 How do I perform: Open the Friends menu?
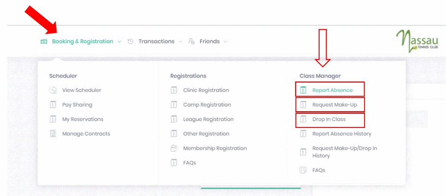(x=209, y=42)
